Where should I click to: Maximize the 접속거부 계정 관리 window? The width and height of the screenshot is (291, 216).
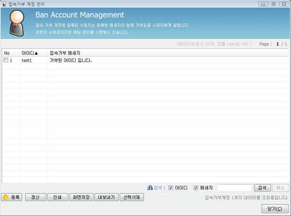[274, 4]
